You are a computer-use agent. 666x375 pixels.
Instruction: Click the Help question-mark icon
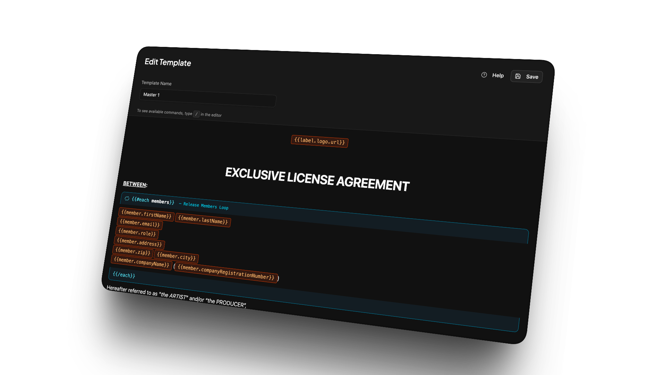tap(484, 75)
